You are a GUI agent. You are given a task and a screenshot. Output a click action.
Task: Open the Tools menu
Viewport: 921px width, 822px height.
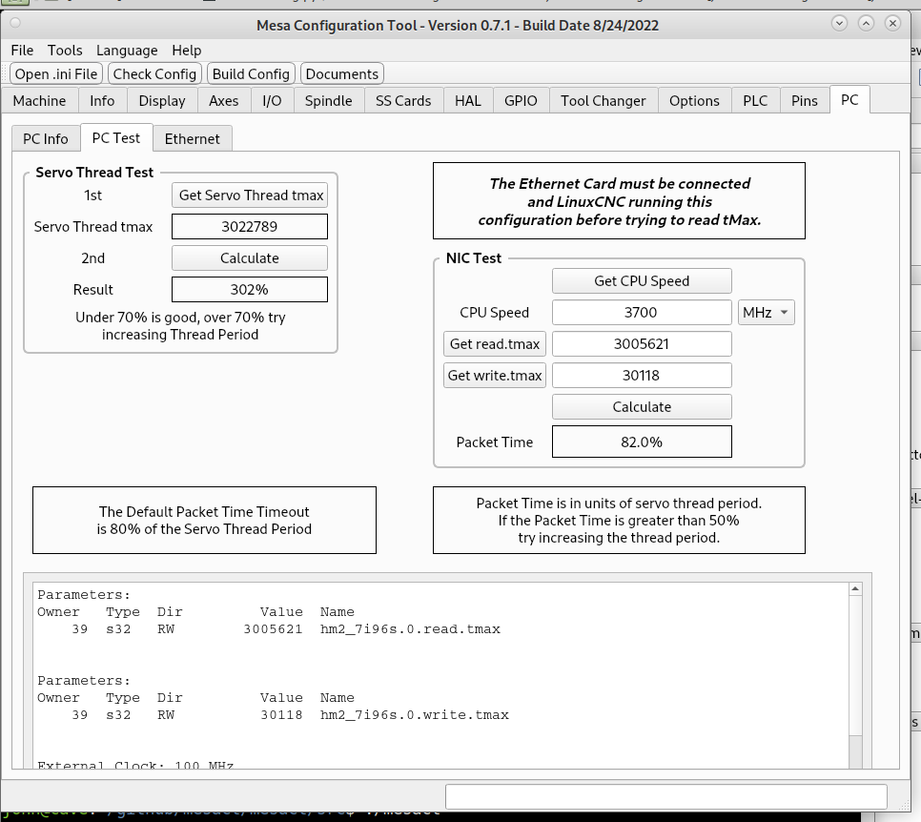pyautogui.click(x=65, y=51)
